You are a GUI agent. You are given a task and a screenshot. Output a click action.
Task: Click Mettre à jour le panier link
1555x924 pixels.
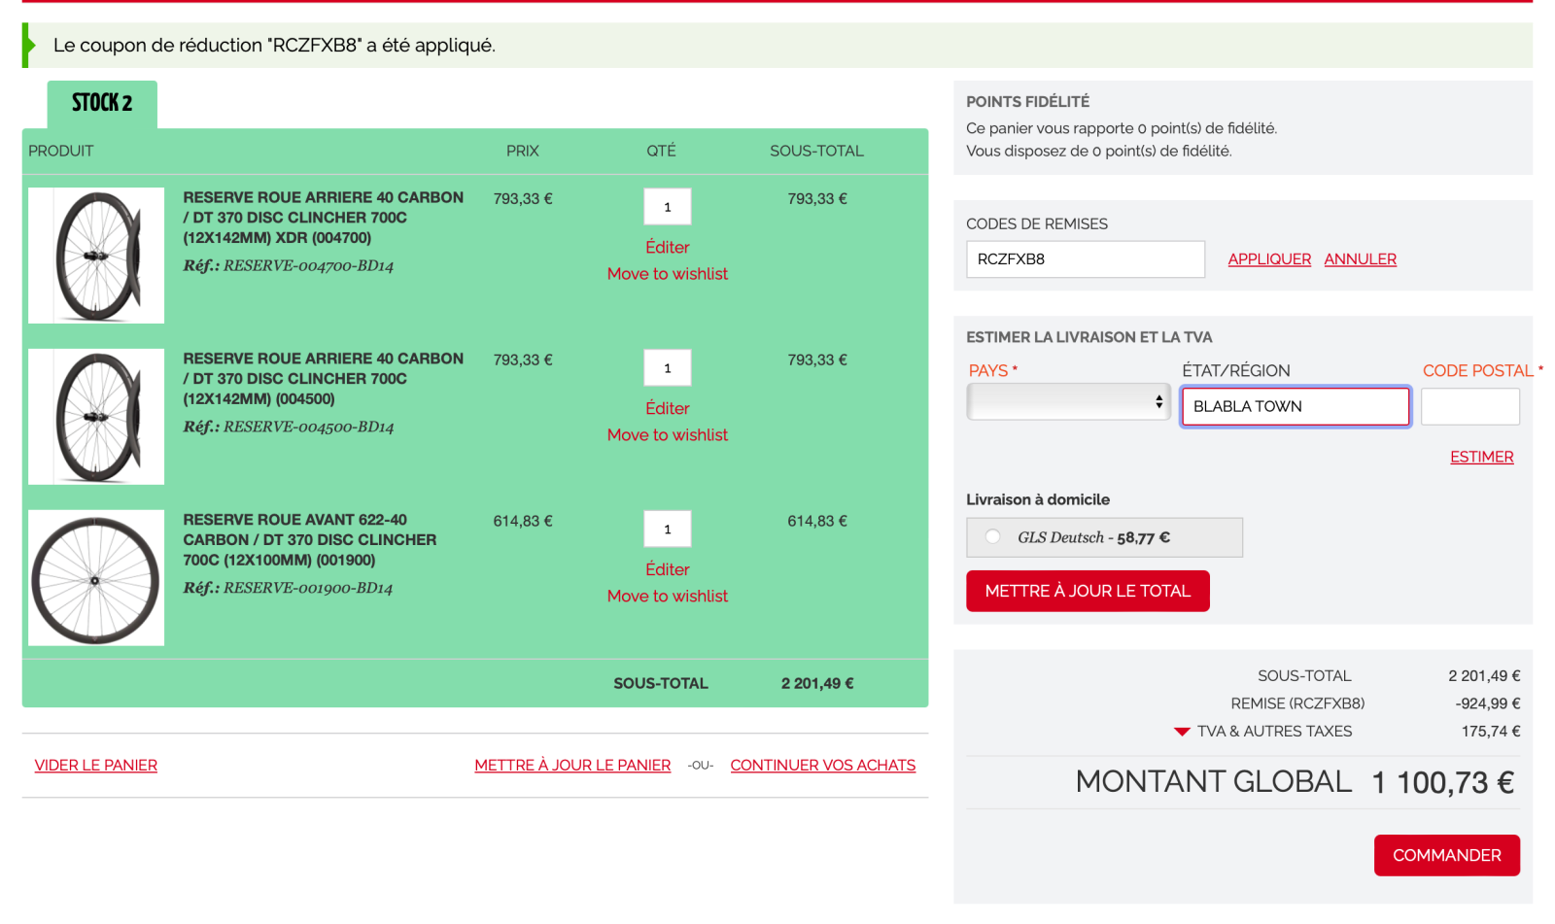click(x=572, y=766)
